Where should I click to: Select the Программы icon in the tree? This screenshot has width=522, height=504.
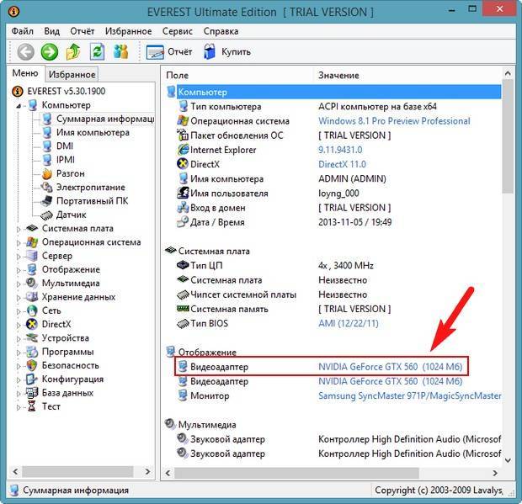tap(32, 352)
